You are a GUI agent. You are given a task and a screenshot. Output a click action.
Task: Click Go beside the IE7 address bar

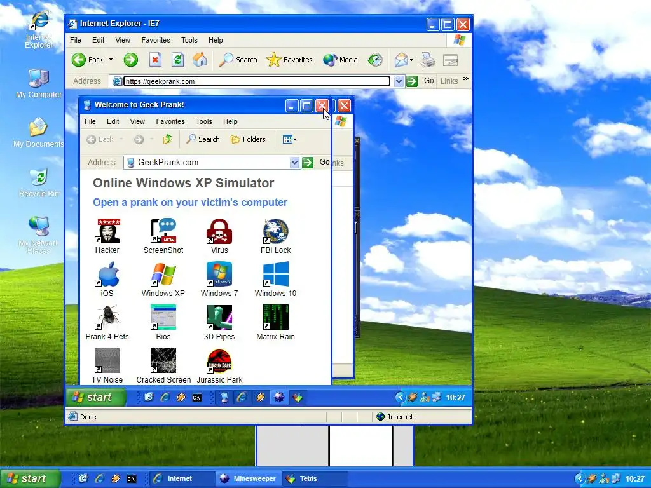(420, 81)
